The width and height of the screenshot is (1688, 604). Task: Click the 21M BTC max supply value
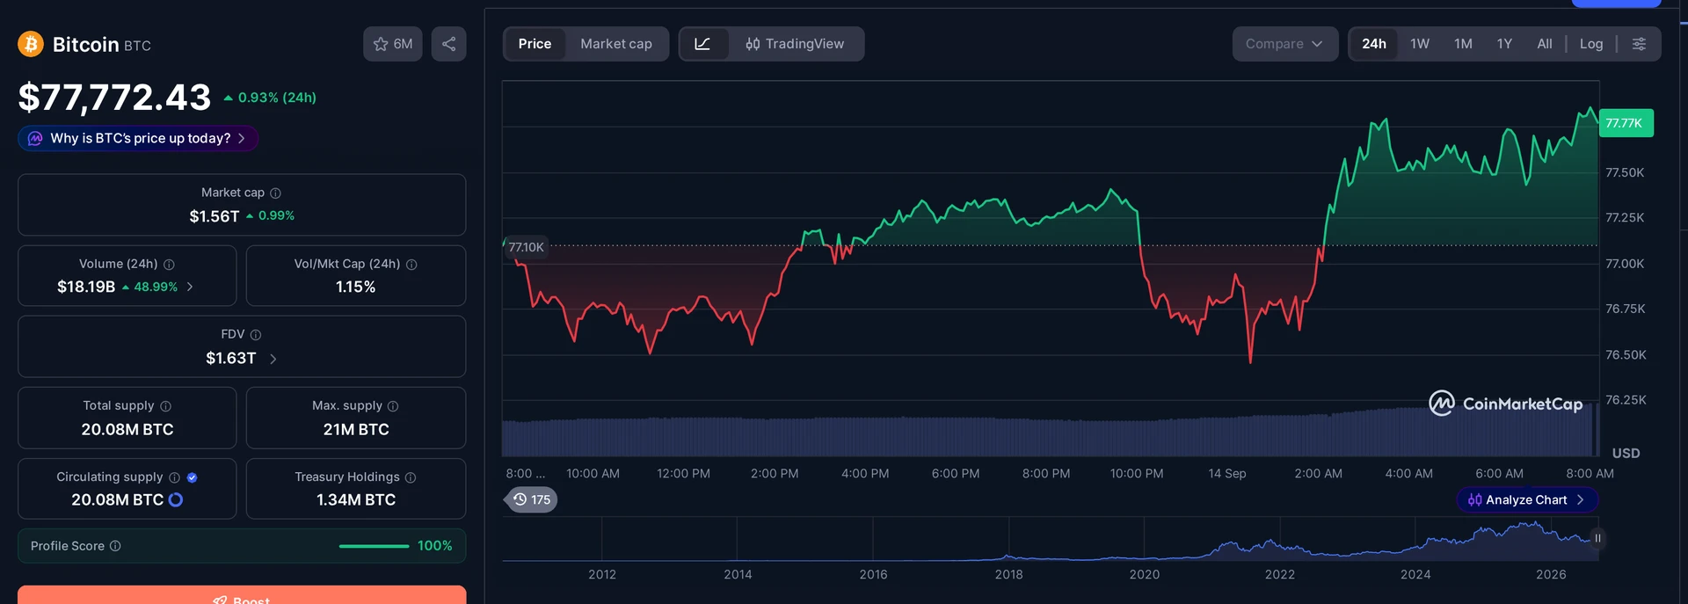coord(356,429)
